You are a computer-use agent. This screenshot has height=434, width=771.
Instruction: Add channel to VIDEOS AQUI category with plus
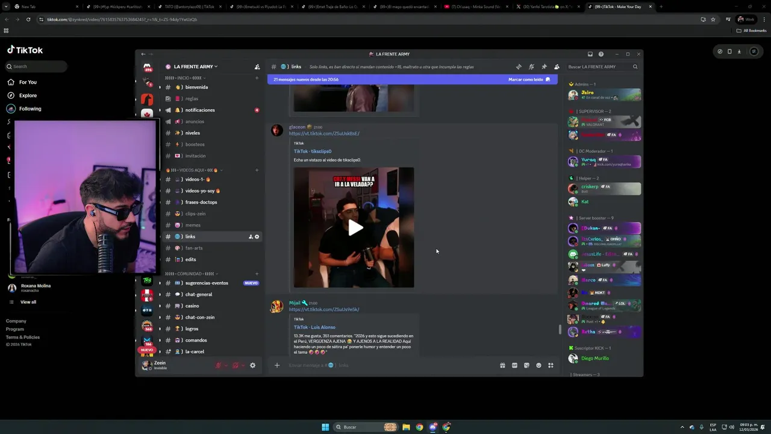[257, 170]
